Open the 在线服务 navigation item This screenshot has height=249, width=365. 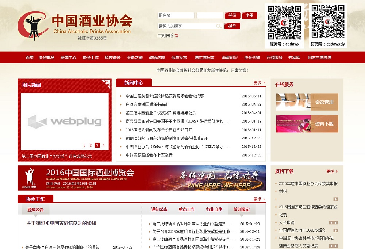[x=274, y=58]
